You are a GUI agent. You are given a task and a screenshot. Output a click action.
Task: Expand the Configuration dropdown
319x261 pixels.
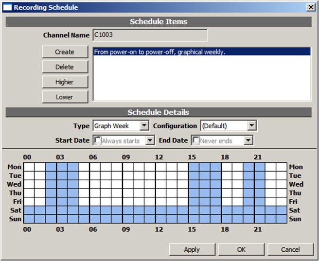point(251,126)
